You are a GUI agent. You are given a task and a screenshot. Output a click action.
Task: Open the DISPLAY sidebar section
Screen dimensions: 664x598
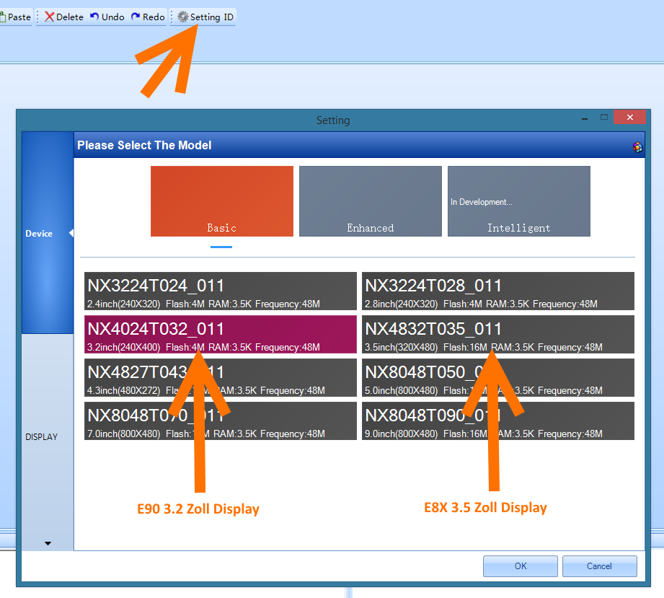pyautogui.click(x=42, y=436)
